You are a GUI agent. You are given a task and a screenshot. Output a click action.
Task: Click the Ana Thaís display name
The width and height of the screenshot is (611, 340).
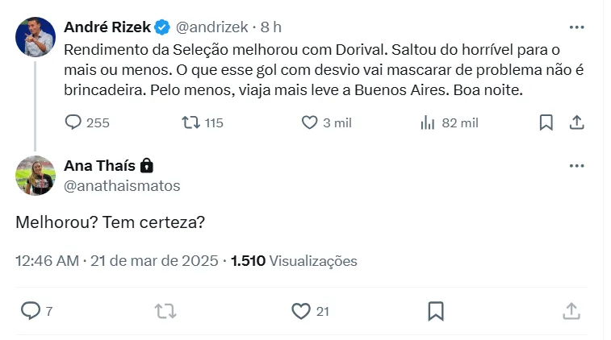click(x=100, y=166)
